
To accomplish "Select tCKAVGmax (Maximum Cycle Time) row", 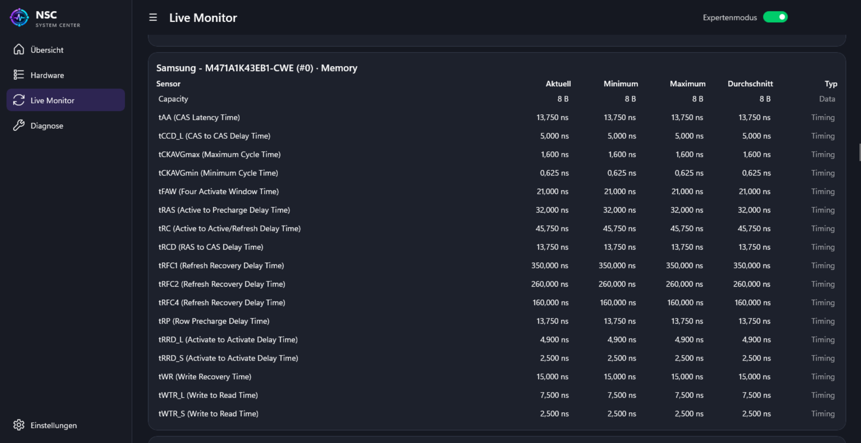I will pos(497,154).
